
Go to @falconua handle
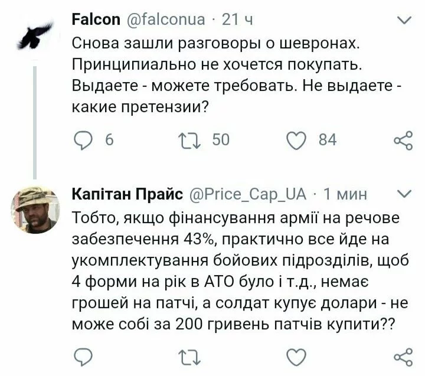click(166, 20)
